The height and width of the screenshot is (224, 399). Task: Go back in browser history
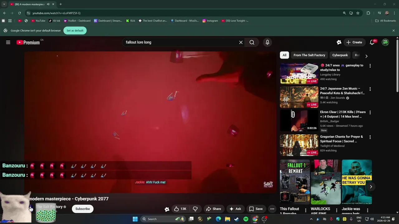click(x=4, y=13)
